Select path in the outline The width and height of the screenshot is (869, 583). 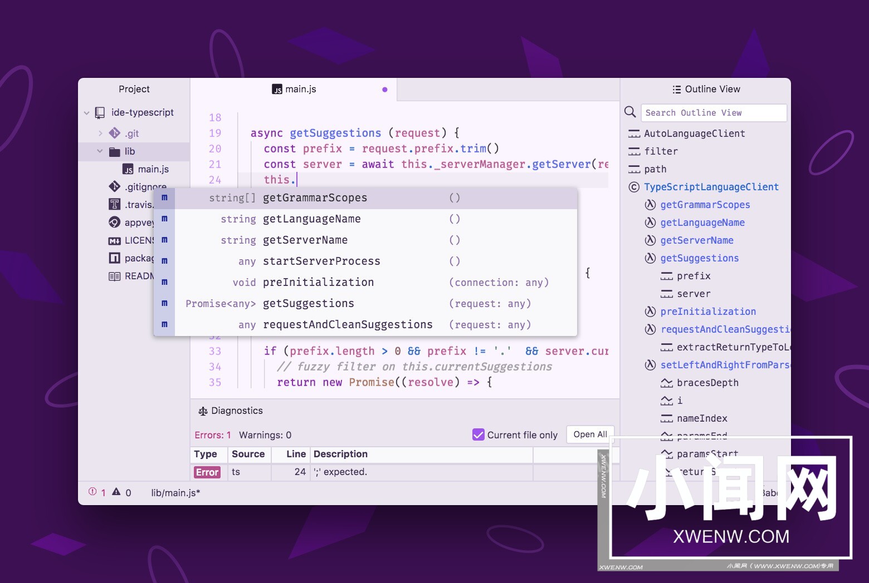click(x=655, y=169)
